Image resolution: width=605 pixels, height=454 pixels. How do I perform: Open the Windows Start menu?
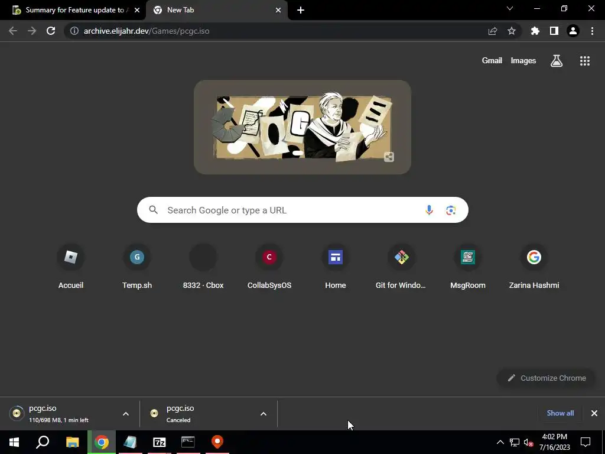14,442
